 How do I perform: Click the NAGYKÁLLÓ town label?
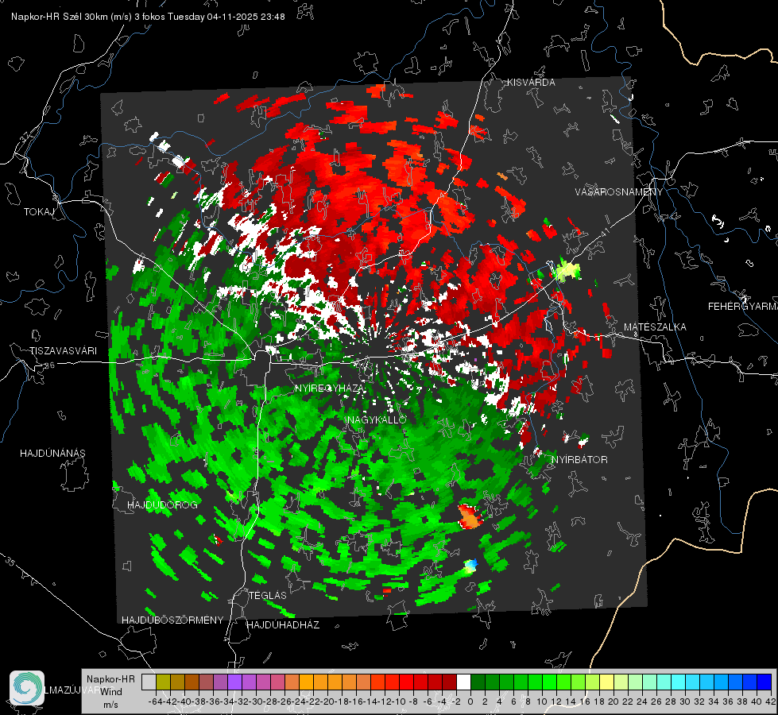pyautogui.click(x=377, y=419)
